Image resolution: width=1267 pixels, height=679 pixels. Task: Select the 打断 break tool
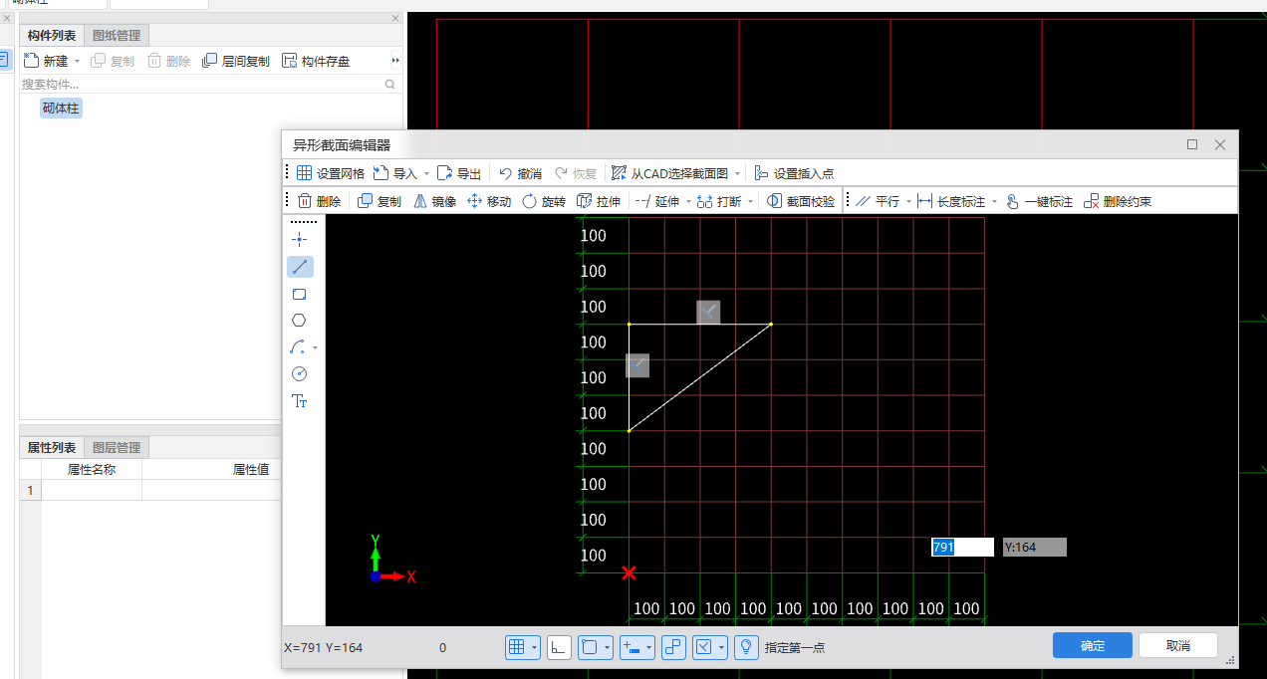tap(719, 201)
